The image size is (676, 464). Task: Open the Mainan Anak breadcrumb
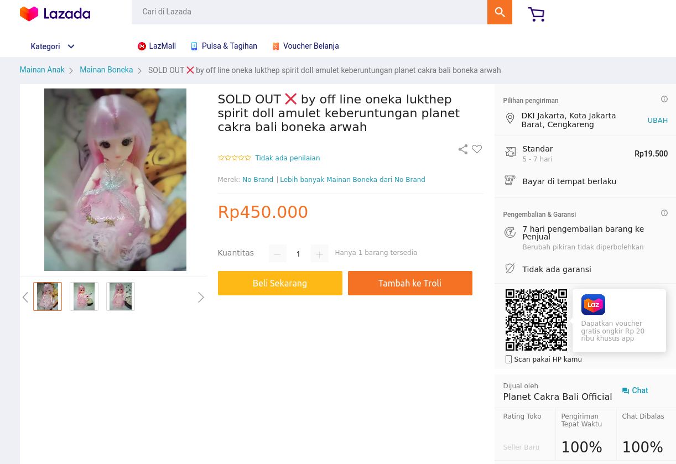(42, 70)
